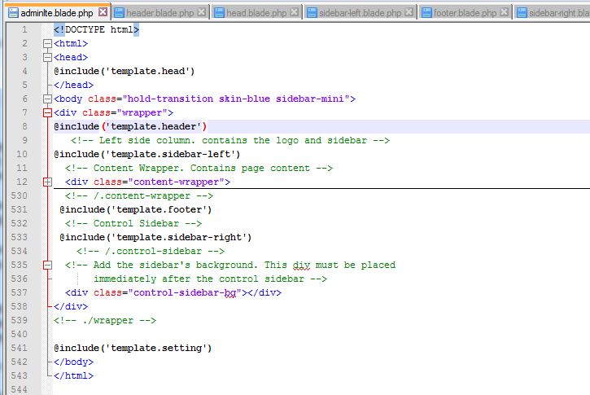Click the </div> tag on line 538
The height and width of the screenshot is (395, 590).
[71, 307]
